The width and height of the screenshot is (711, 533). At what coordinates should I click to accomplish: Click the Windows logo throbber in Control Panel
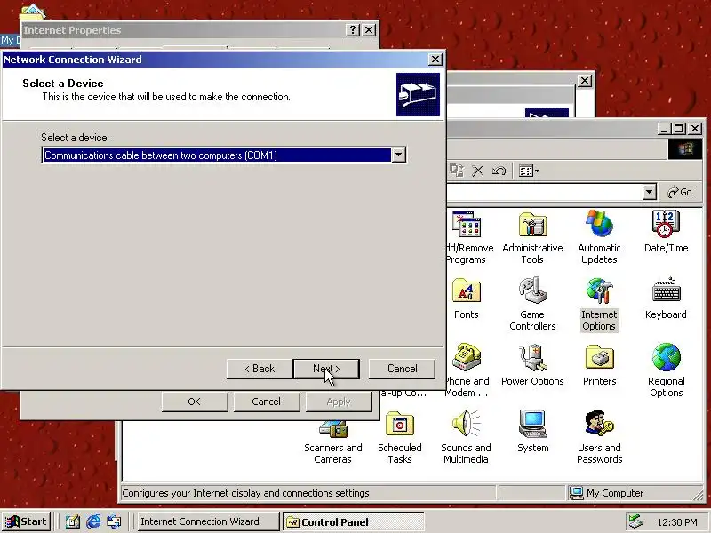(x=684, y=149)
